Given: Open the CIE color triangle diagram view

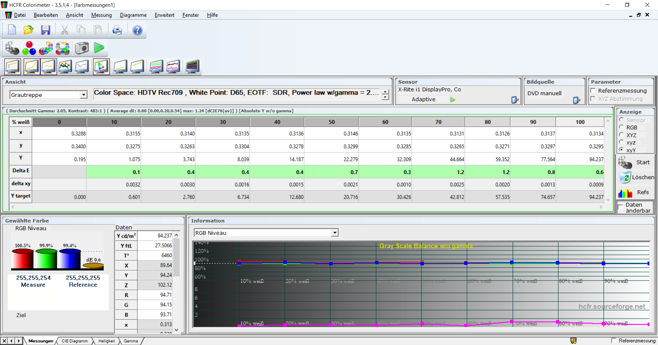Looking at the screenshot, I should point(101,66).
